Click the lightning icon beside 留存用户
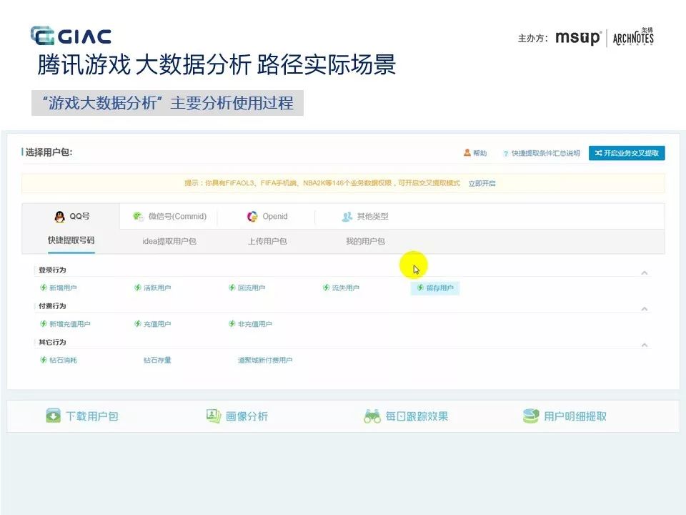The height and width of the screenshot is (515, 686). pos(420,288)
